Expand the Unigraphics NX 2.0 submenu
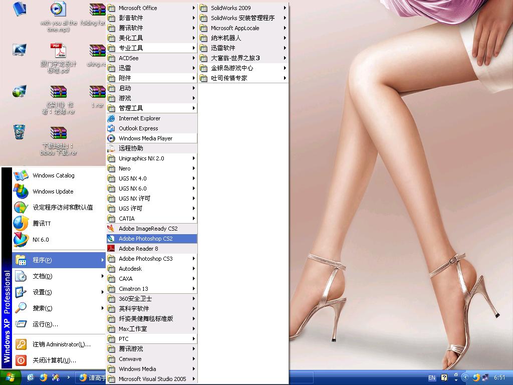This screenshot has height=385, width=513. pyautogui.click(x=152, y=158)
